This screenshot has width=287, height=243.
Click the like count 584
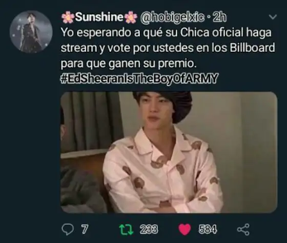(208, 229)
